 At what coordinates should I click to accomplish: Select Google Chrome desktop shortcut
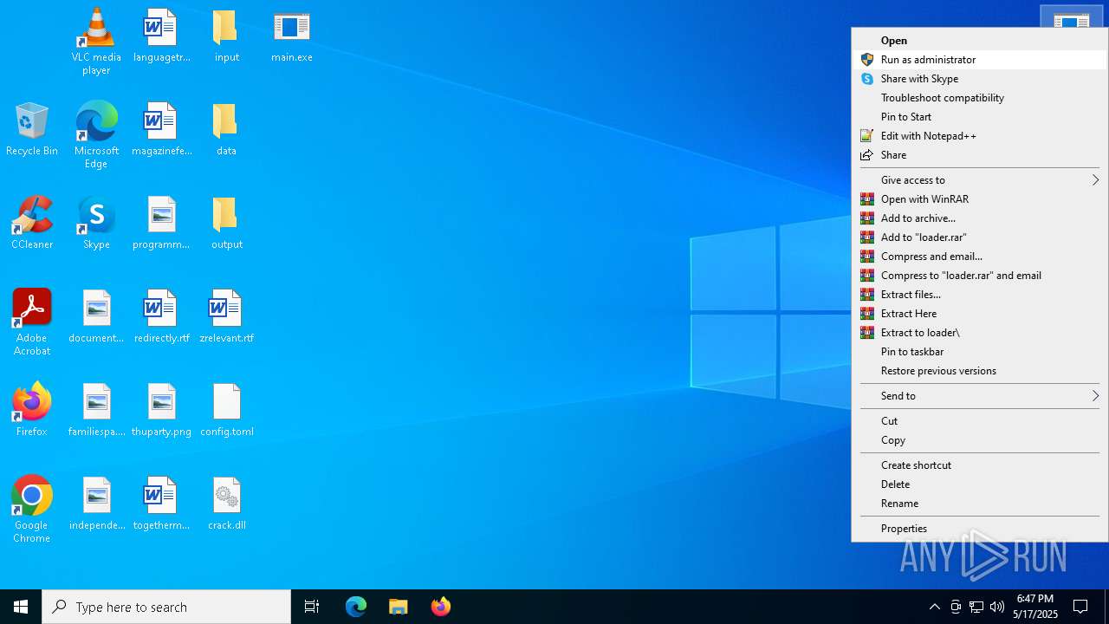click(31, 509)
